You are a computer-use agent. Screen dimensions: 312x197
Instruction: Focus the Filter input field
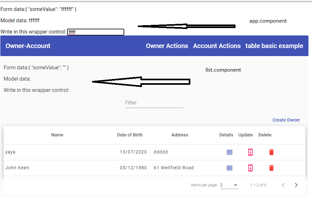(x=154, y=103)
